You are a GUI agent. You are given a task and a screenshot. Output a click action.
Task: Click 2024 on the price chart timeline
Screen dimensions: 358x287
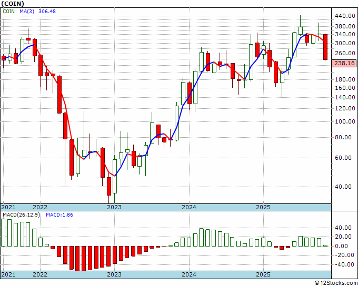pos(189,207)
